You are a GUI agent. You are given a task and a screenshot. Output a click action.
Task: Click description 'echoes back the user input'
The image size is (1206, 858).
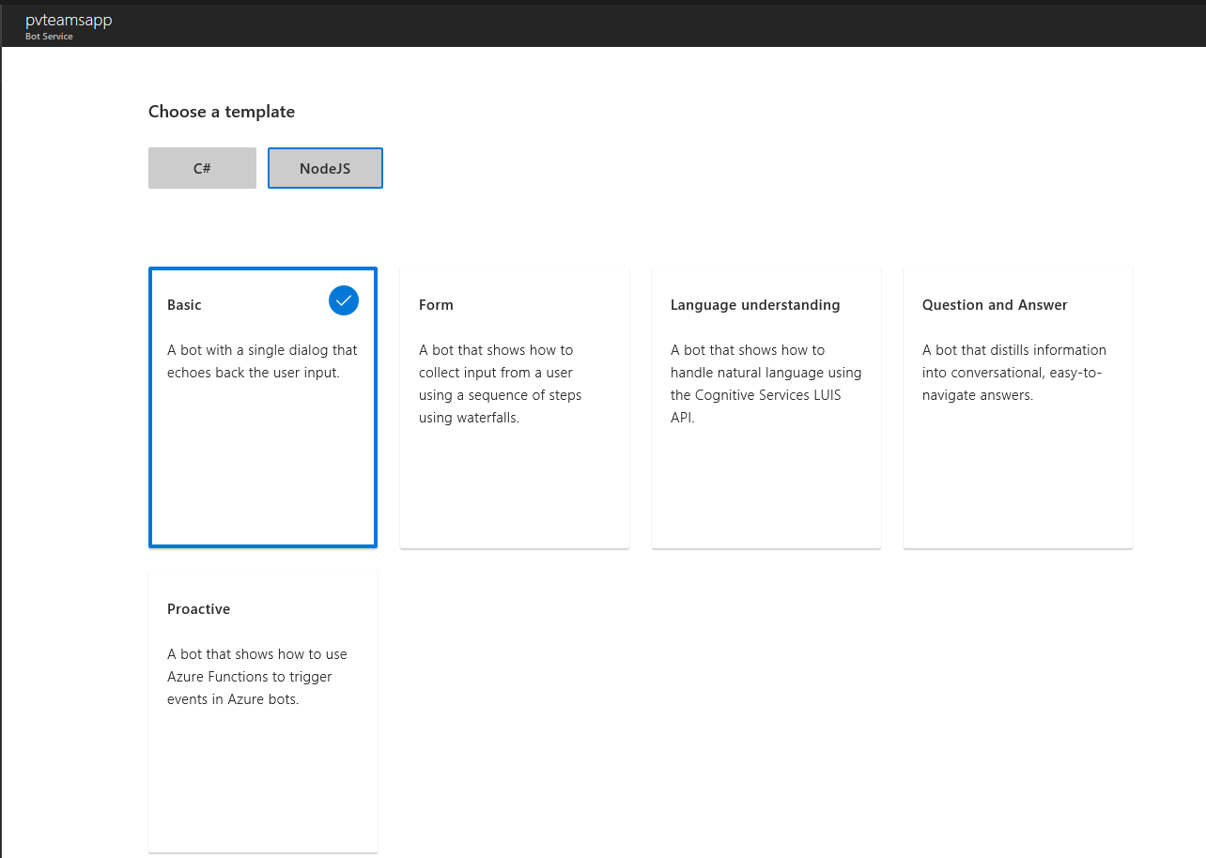pyautogui.click(x=262, y=361)
